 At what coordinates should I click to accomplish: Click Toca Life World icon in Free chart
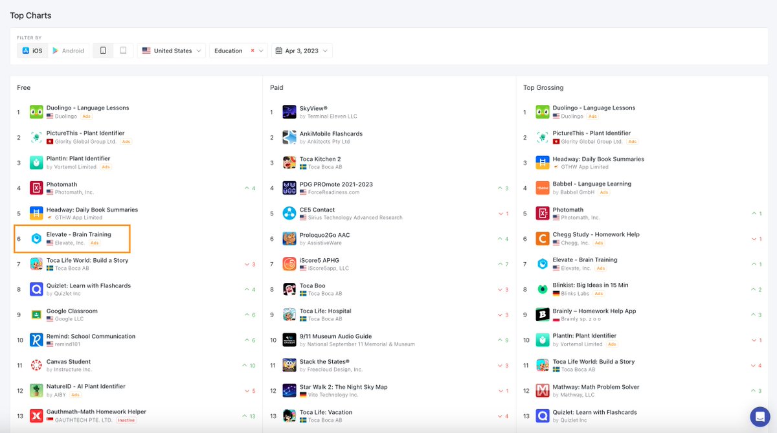36,264
